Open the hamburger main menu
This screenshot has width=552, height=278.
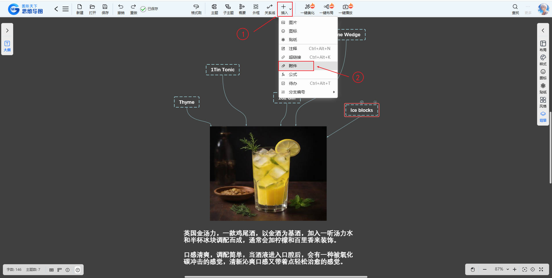click(x=66, y=9)
